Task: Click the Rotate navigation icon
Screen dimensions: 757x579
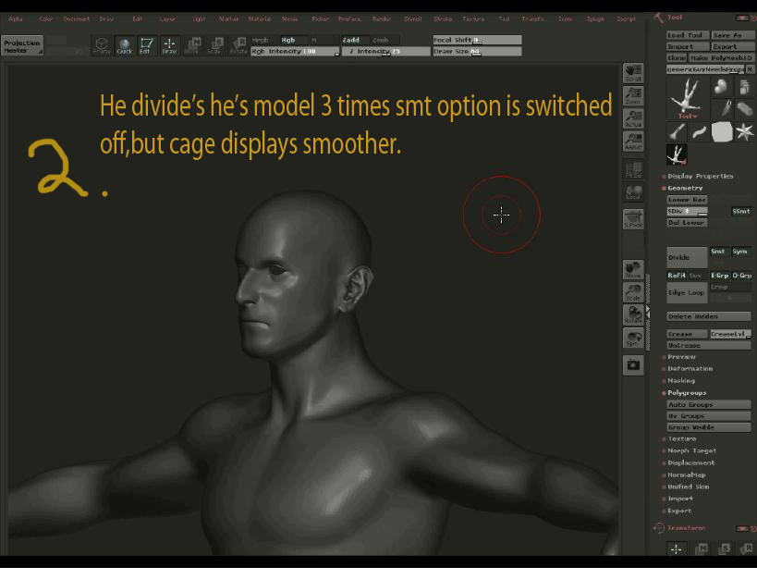Action: pos(633,314)
